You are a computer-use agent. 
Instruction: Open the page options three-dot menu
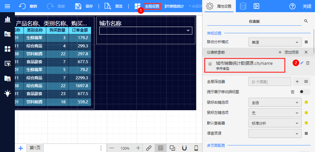click(101, 148)
